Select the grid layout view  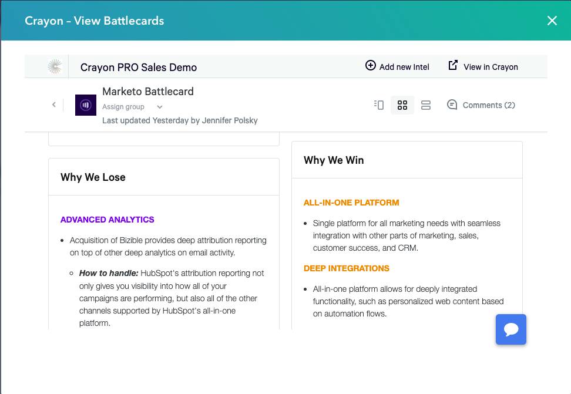tap(402, 105)
